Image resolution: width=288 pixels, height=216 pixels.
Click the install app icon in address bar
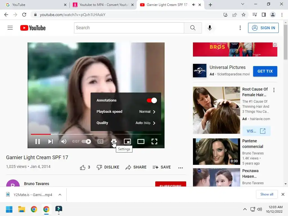[226, 15]
